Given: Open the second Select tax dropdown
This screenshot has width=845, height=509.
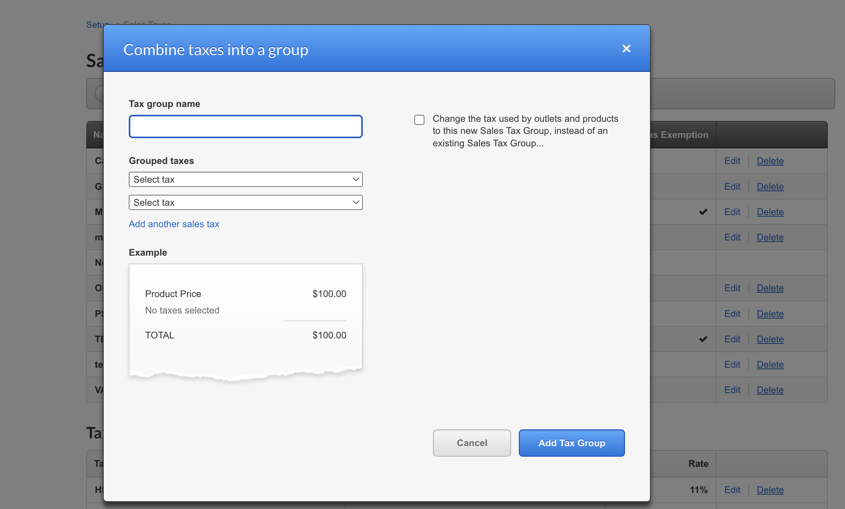Looking at the screenshot, I should coord(245,203).
